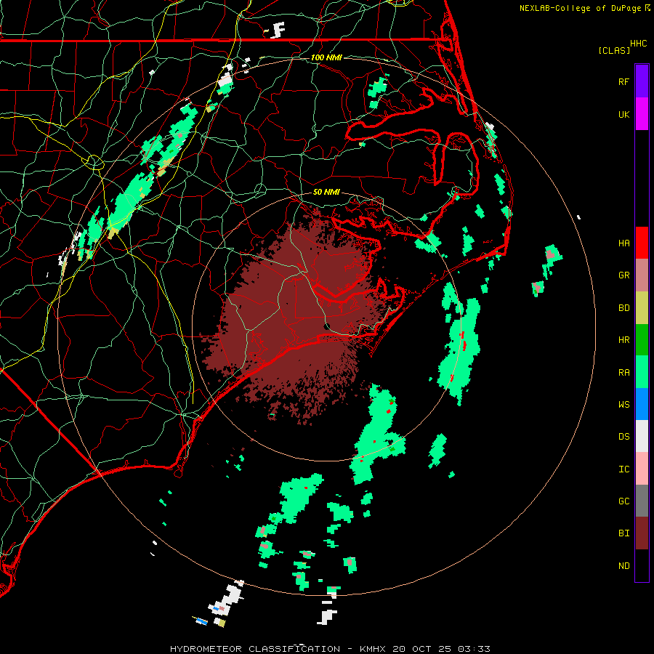
Task: Click the RA bright green legend swatch
Action: pyautogui.click(x=642, y=372)
